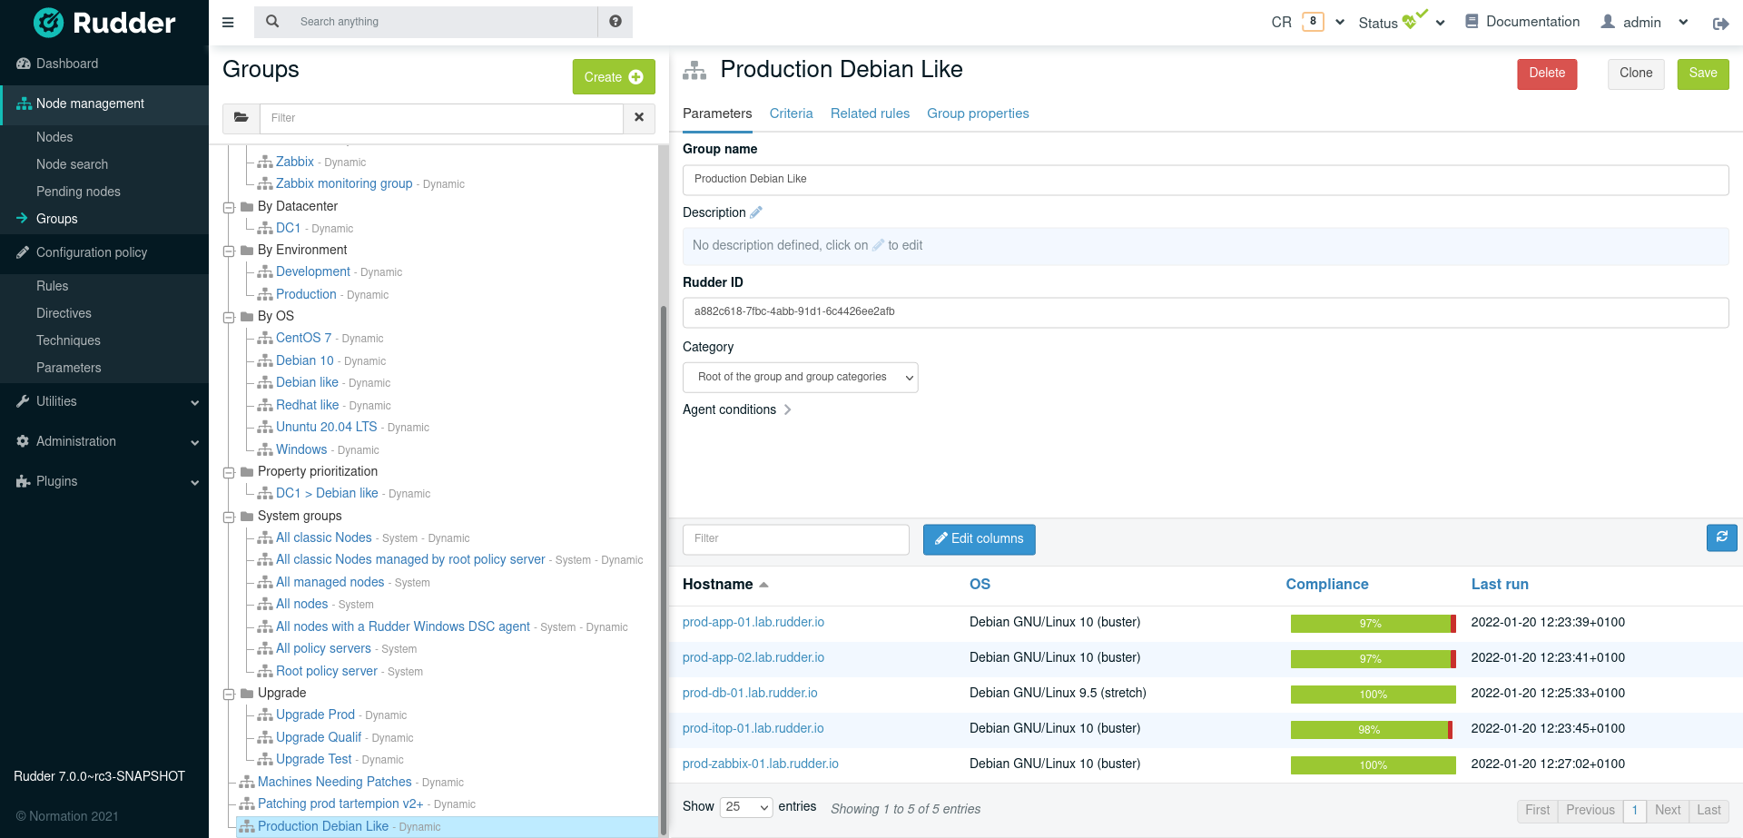Screen dimensions: 1743x838
Task: Collapse the System groups category
Action: click(229, 517)
